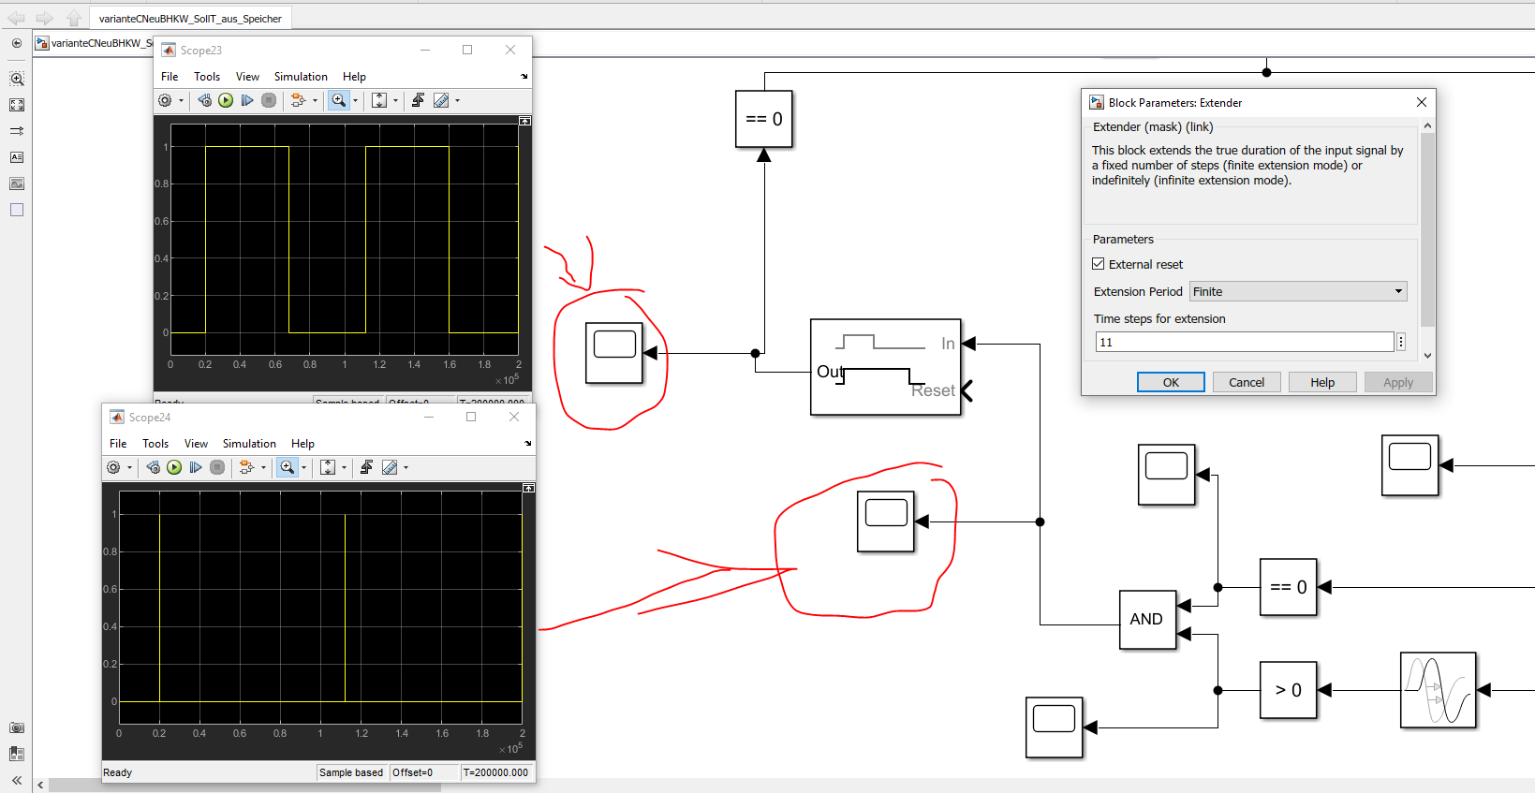This screenshot has height=793, width=1535.
Task: Open Simulation menu in Scope23
Action: (300, 77)
